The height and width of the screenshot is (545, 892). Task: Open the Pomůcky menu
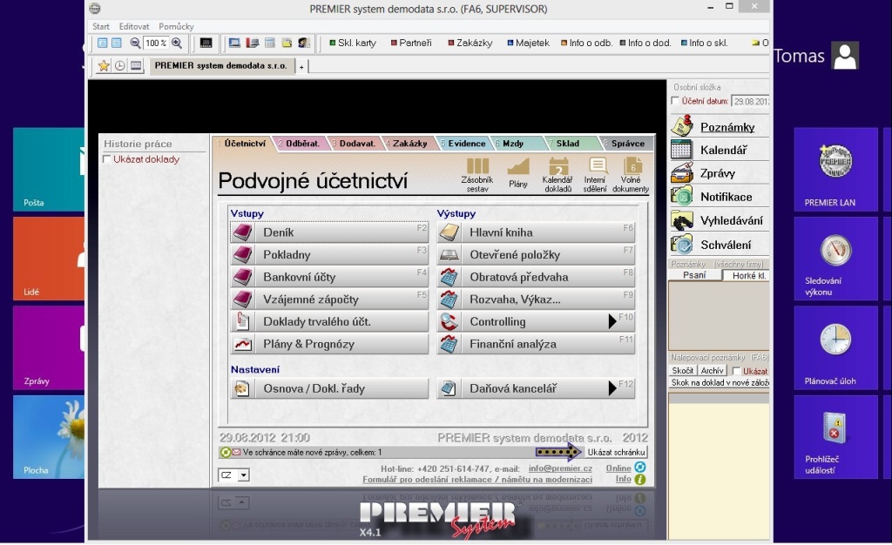(x=176, y=26)
